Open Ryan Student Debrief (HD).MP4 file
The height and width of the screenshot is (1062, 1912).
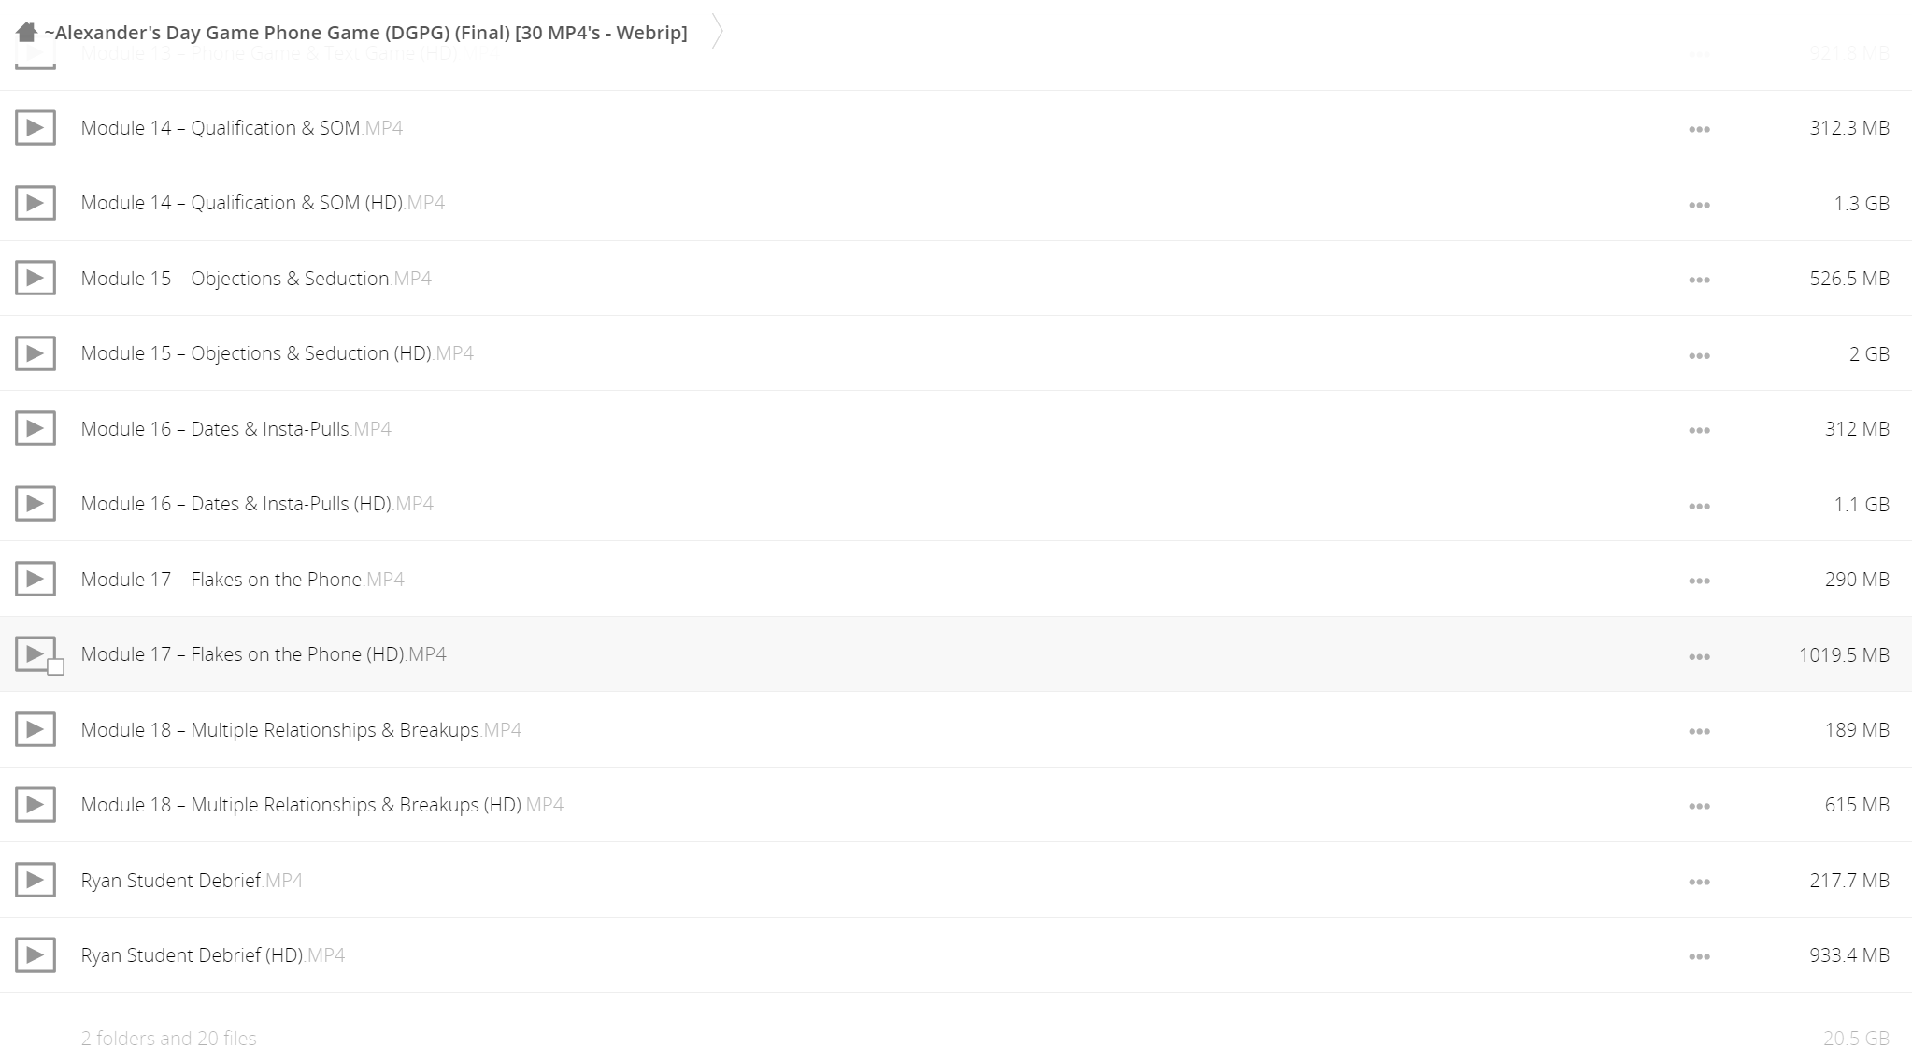point(213,955)
